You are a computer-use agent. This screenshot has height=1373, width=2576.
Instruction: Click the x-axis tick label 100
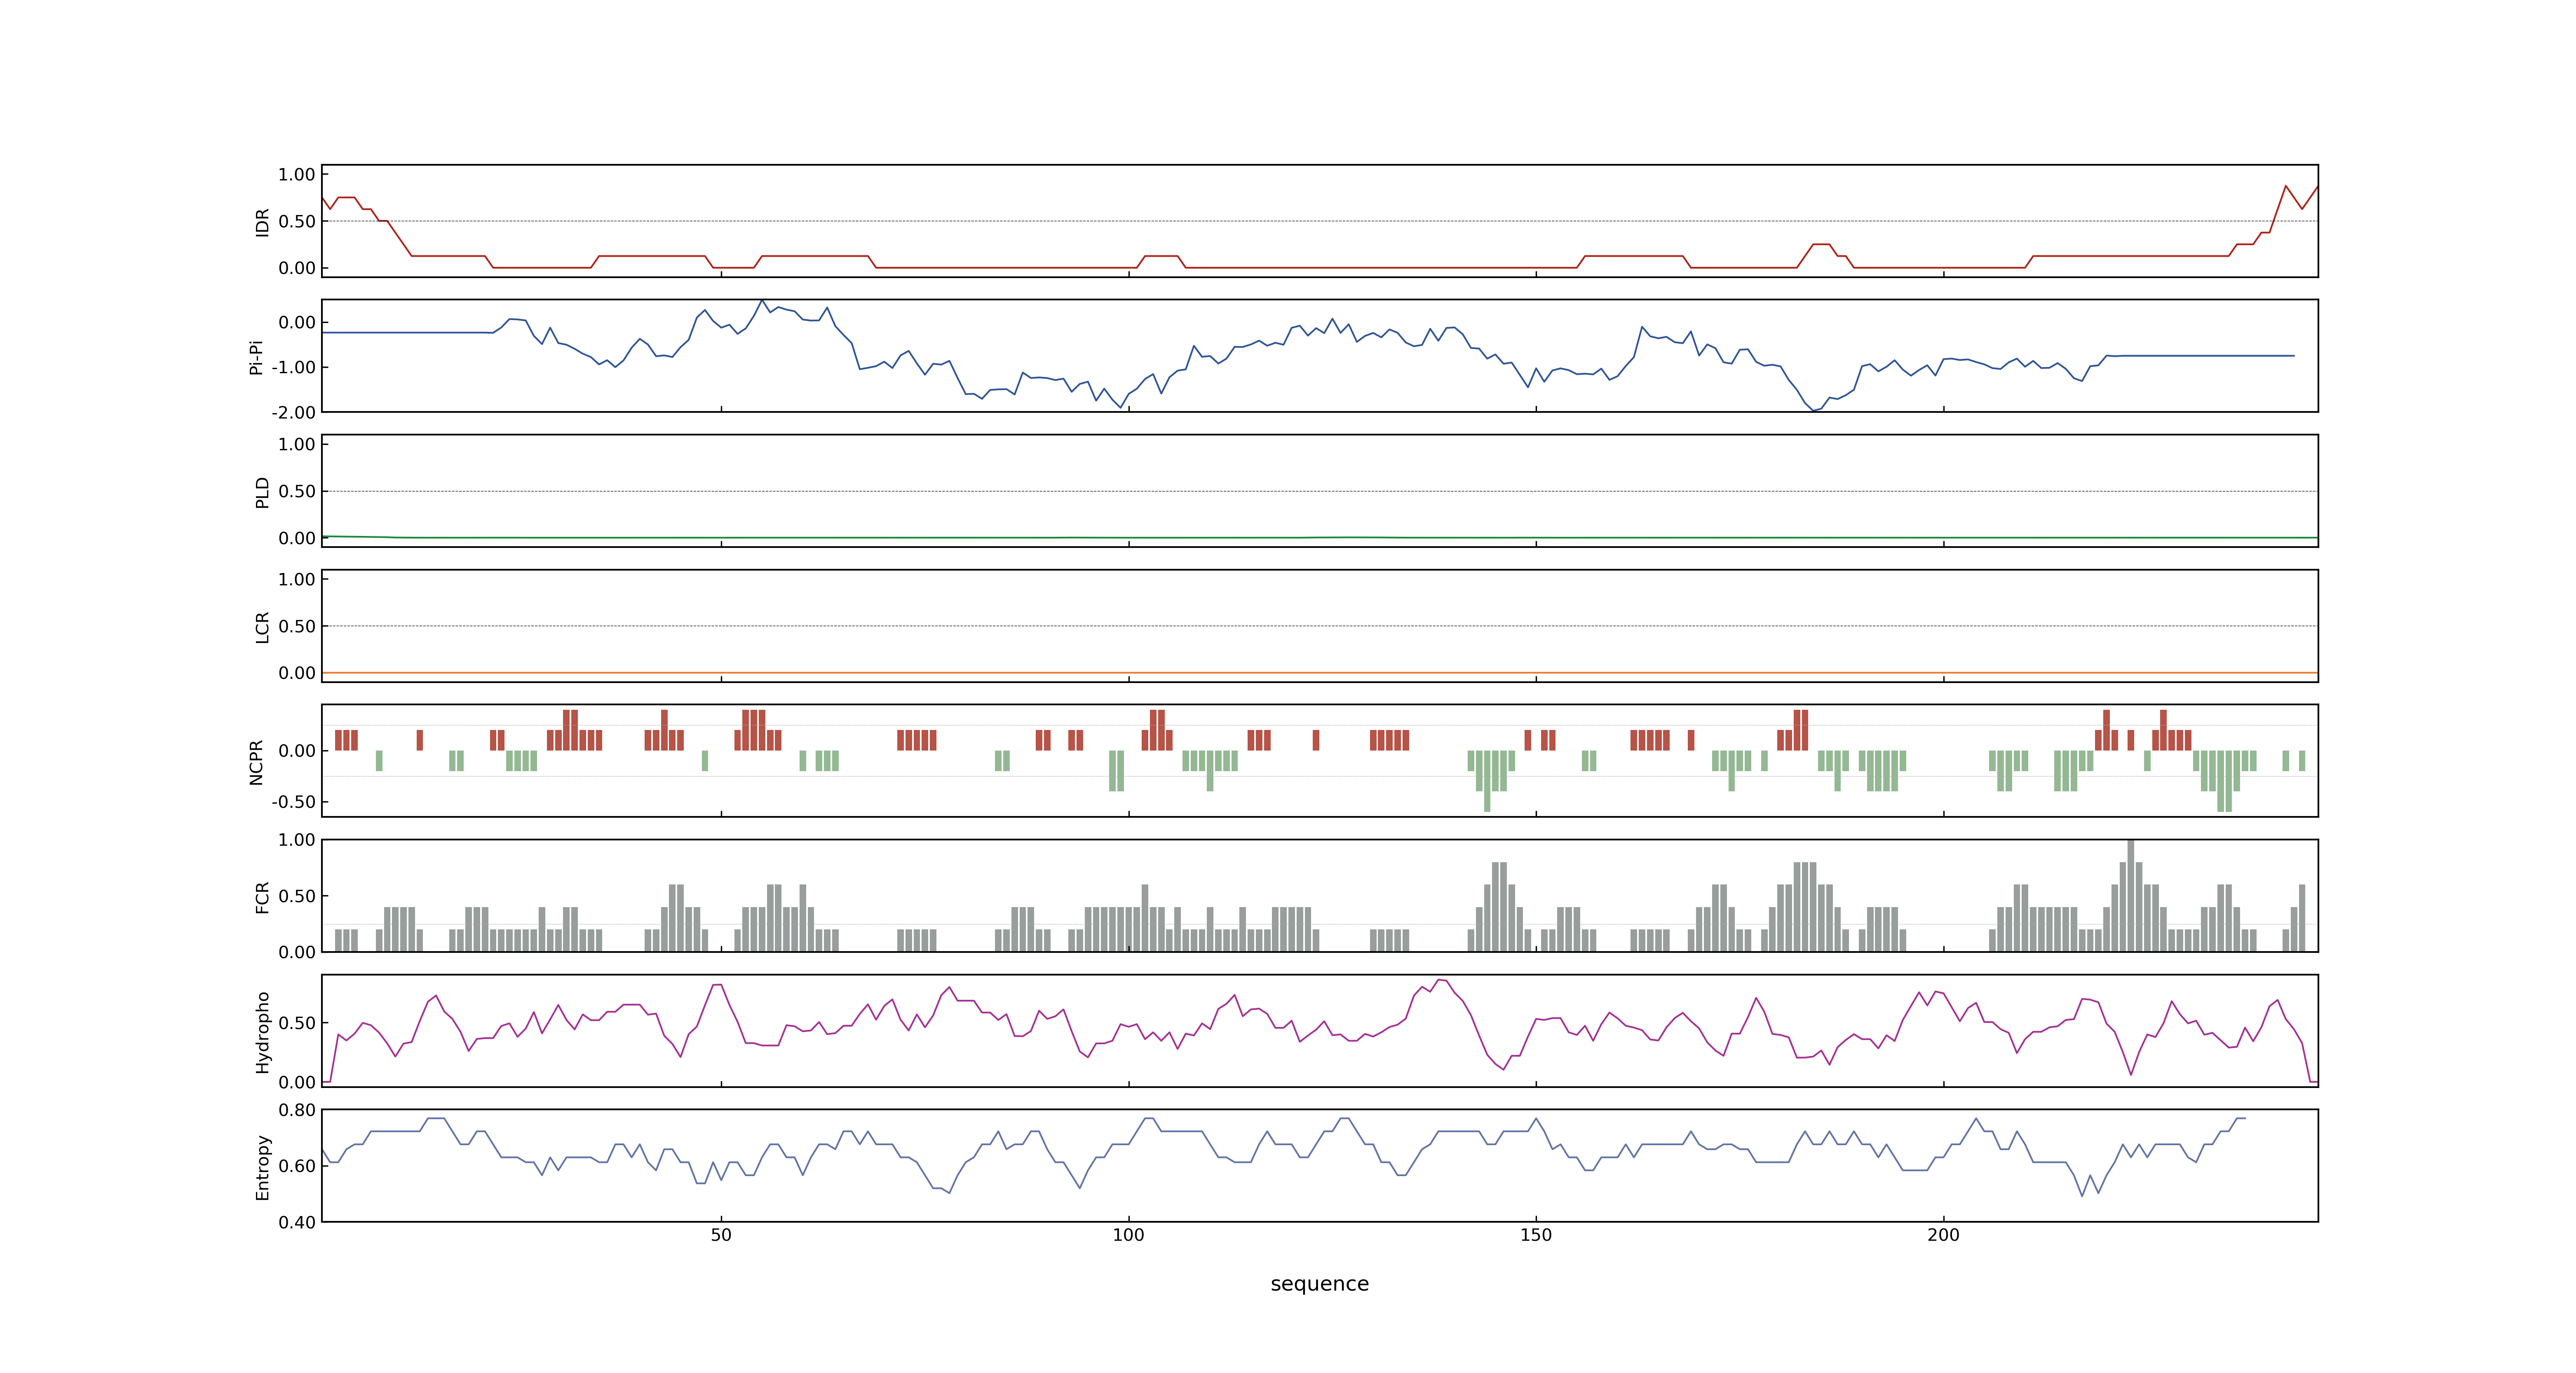pyautogui.click(x=1128, y=1235)
